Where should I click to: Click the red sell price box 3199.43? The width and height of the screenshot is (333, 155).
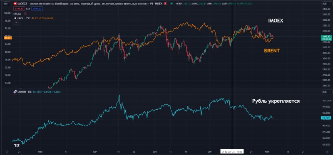19,9
